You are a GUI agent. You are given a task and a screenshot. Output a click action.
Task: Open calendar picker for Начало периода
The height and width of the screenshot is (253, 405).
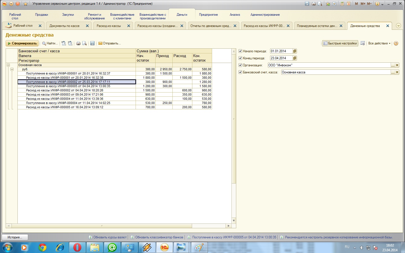click(294, 51)
